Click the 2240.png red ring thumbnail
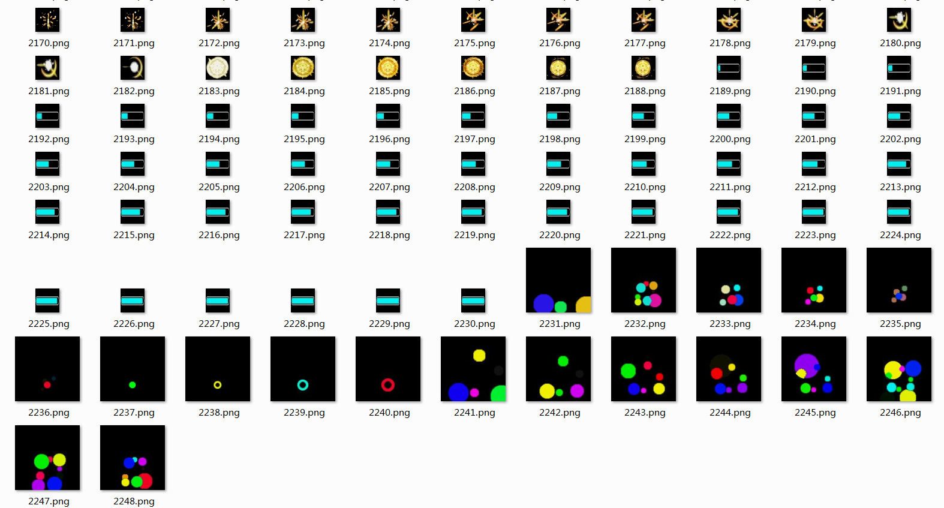 [388, 369]
